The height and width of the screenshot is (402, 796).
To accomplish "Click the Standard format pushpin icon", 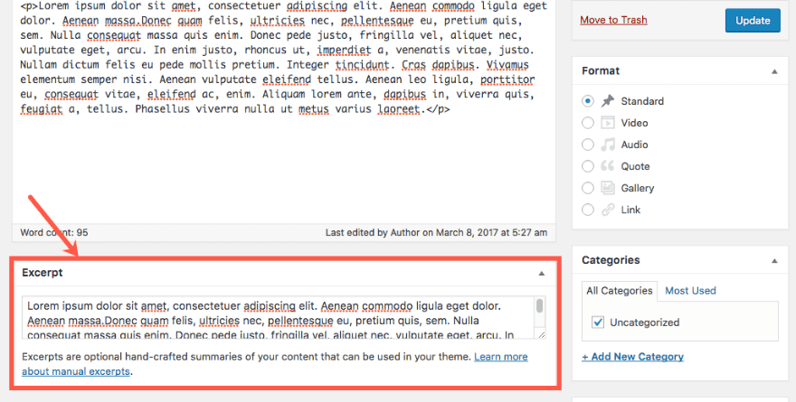I will click(608, 101).
